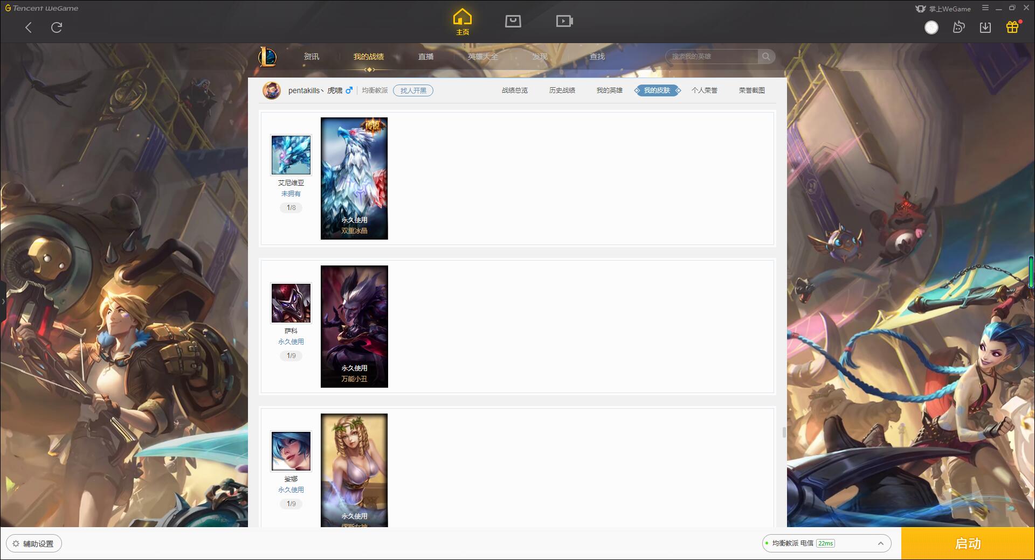Click the search hero input field
1035x560 pixels.
[x=713, y=57]
